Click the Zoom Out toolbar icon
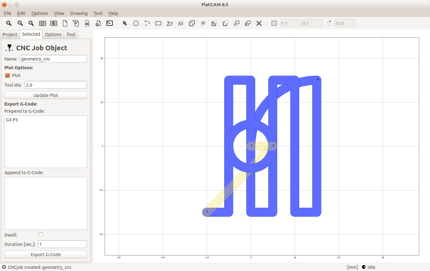This screenshot has width=430, height=271. 20,23
